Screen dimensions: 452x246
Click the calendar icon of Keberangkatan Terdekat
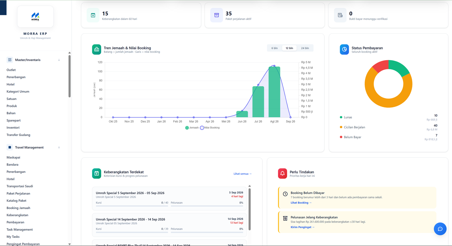[97, 173]
